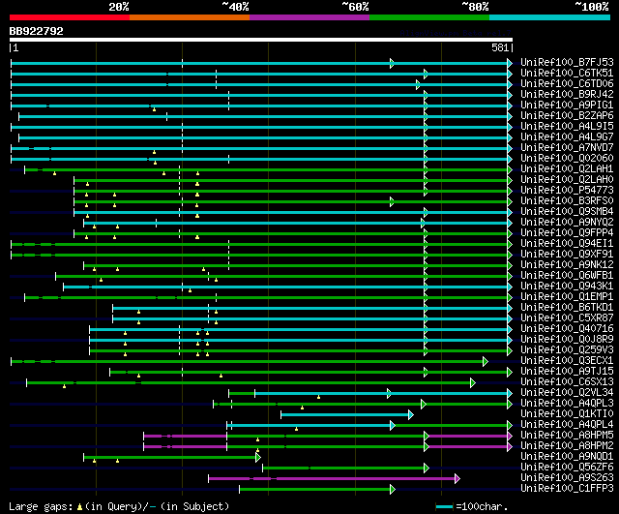This screenshot has height=514, width=619.
Task: Open the UniRef100_A9NK12 entry
Action: (x=567, y=265)
